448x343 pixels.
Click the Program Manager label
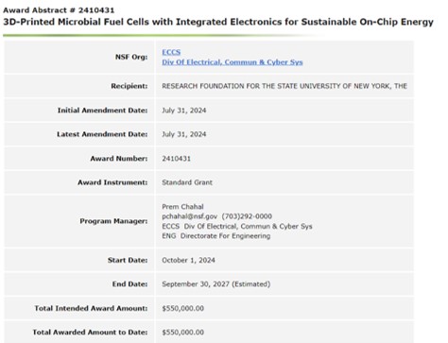coord(113,221)
